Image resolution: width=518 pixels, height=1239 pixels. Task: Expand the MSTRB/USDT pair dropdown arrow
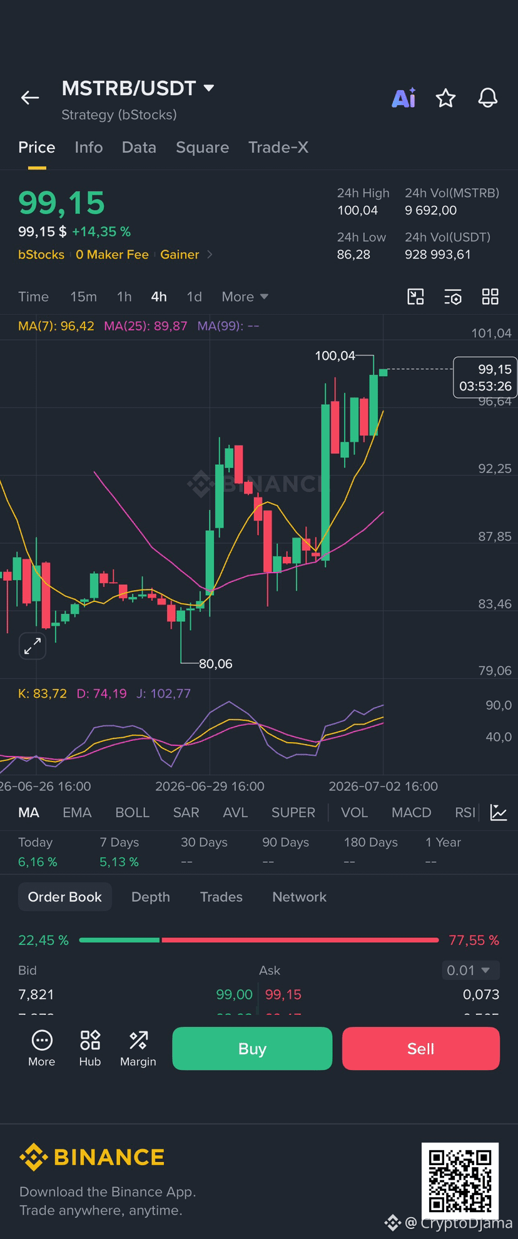(x=209, y=88)
